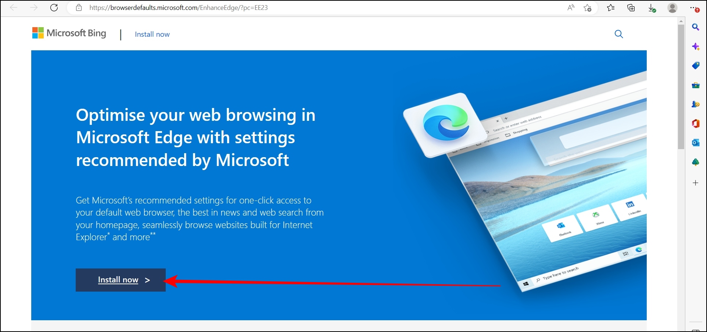The image size is (707, 332).
Task: Click the lock site info icon
Action: (x=79, y=8)
